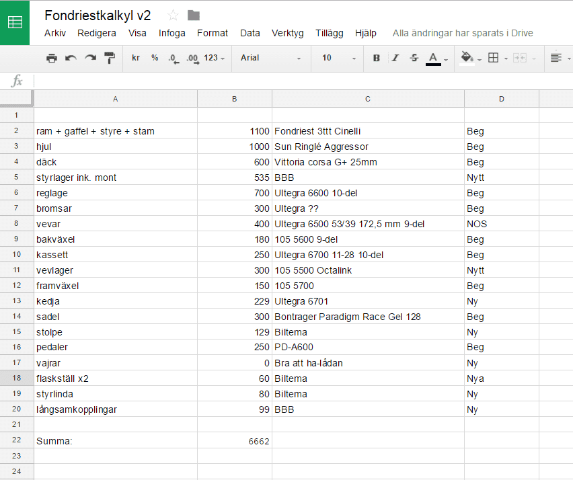Expand the merge cells dropdown arrow

[534, 58]
